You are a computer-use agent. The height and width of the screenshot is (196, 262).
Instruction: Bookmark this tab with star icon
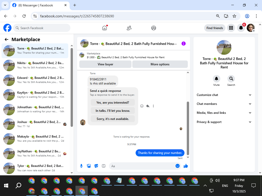tap(234, 16)
